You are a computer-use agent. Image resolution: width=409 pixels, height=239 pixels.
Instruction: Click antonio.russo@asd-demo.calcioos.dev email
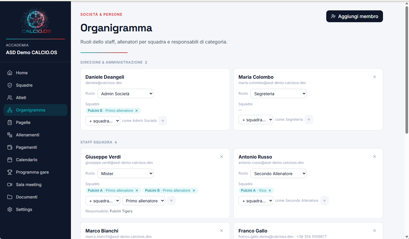coord(271,163)
